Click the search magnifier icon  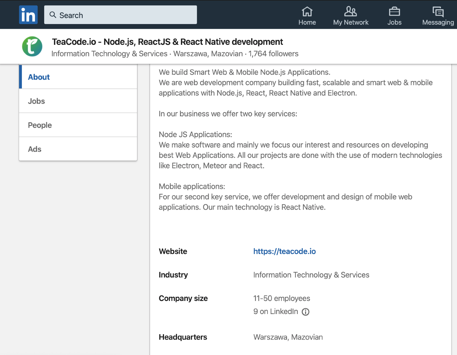[x=53, y=15]
